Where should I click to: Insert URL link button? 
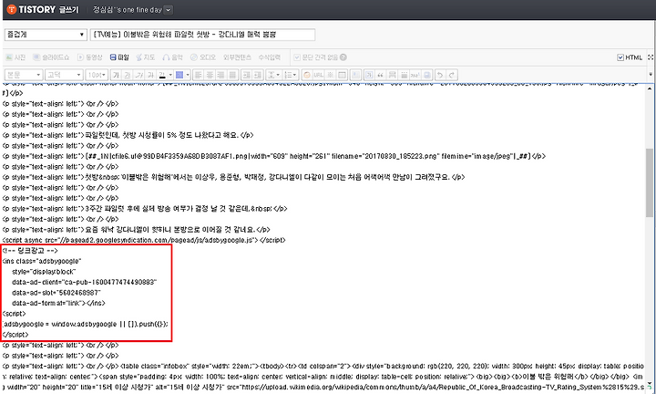[318, 75]
